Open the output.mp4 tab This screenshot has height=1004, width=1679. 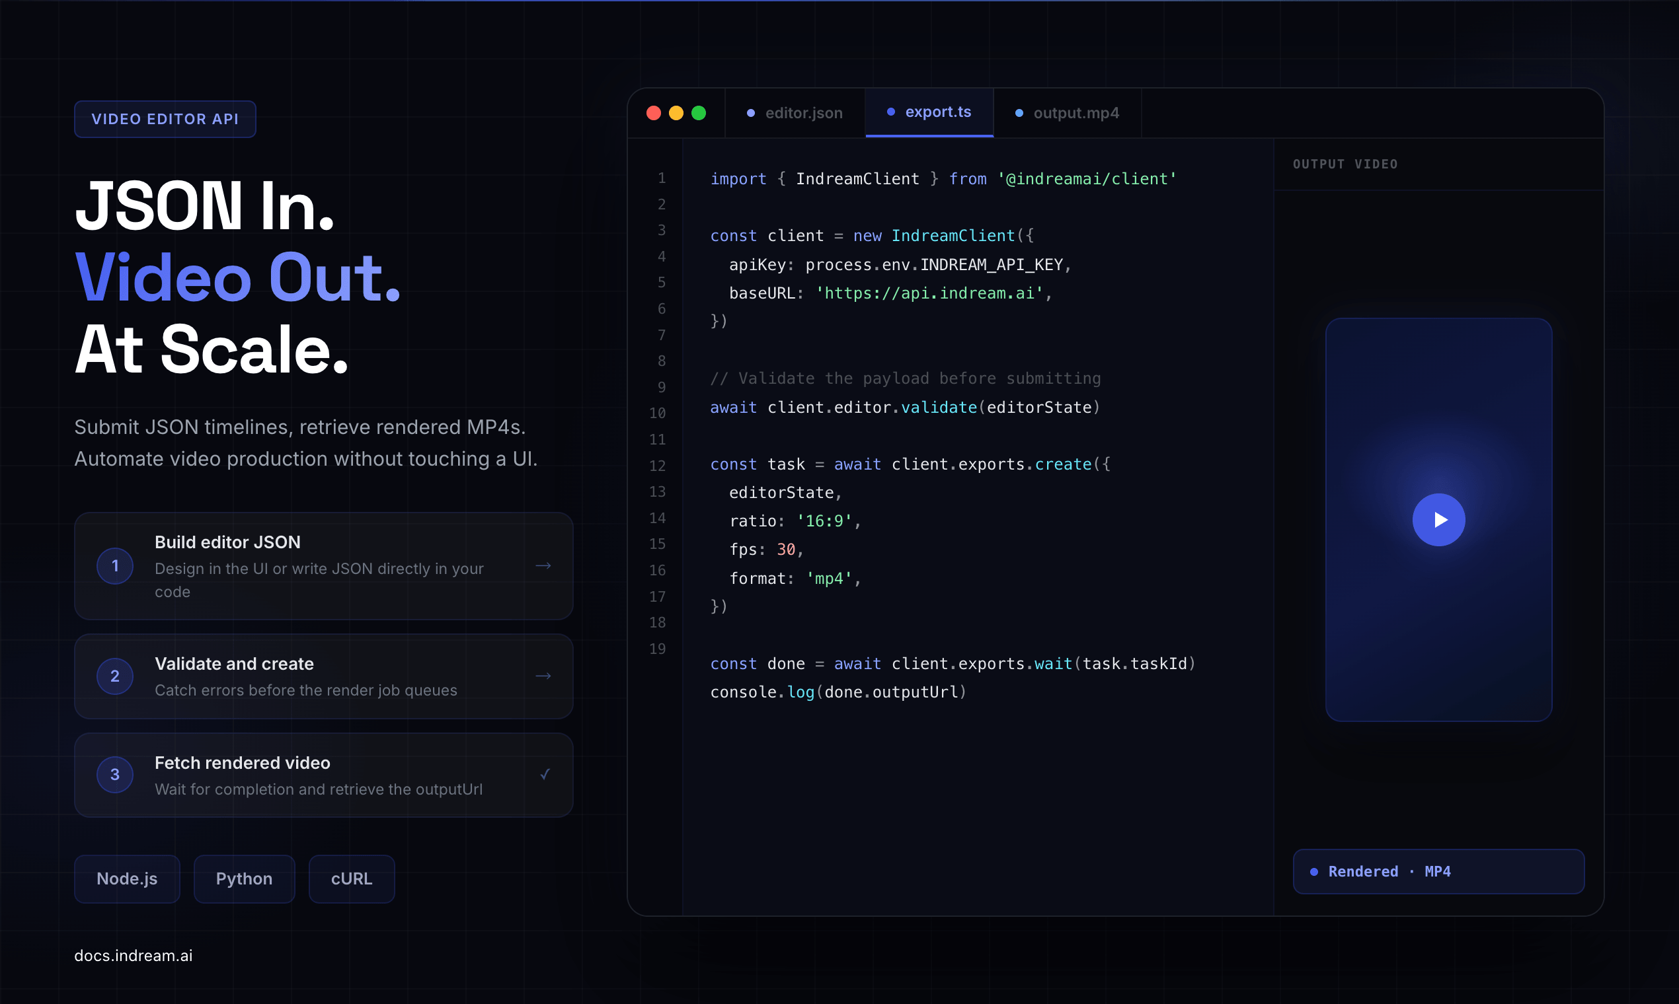pyautogui.click(x=1067, y=113)
